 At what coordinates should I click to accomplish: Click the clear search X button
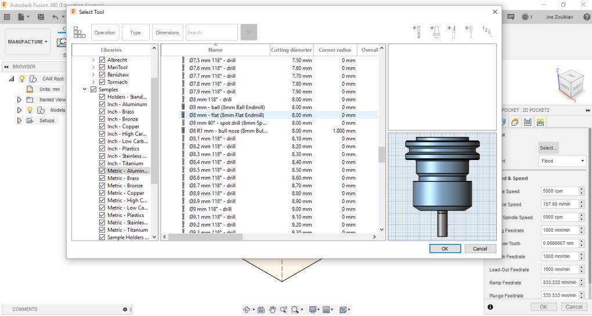(x=248, y=32)
